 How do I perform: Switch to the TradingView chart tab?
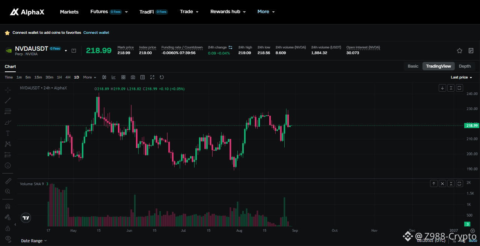tap(438, 66)
